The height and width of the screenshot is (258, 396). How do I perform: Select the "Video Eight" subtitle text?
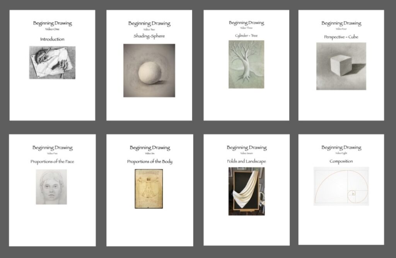pos(341,153)
